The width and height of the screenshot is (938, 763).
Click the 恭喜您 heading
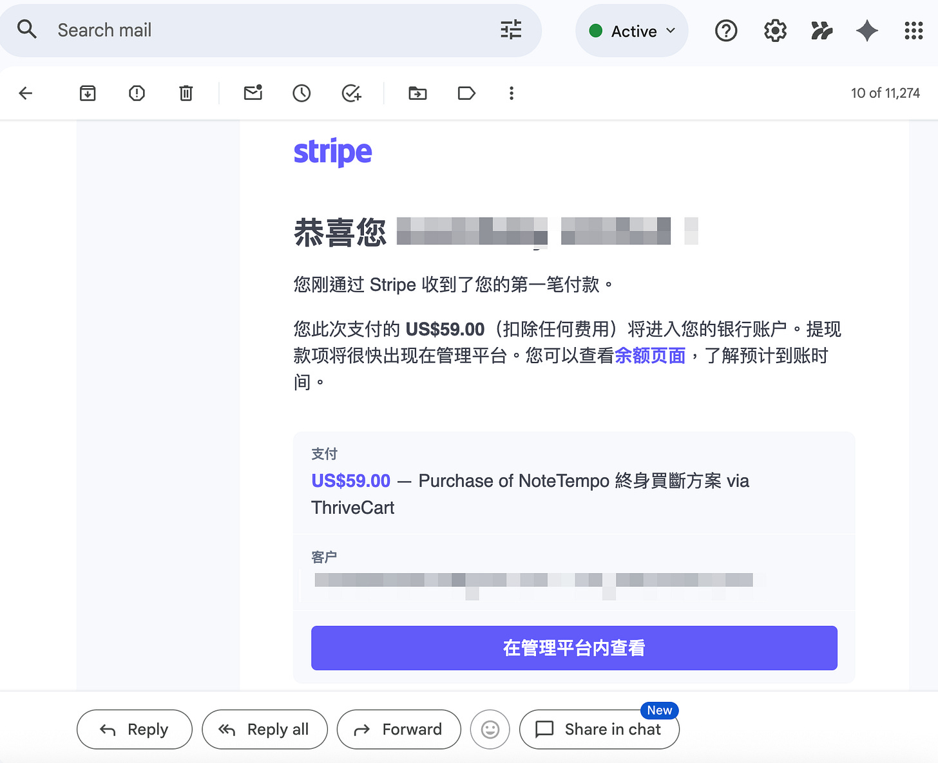(340, 232)
